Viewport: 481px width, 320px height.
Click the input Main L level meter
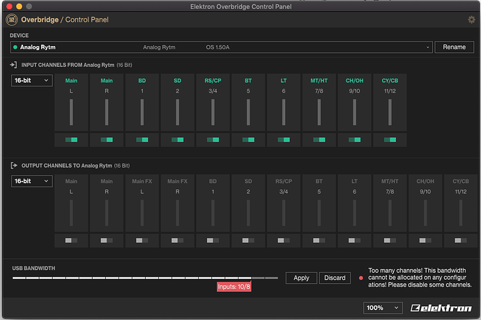coord(71,112)
